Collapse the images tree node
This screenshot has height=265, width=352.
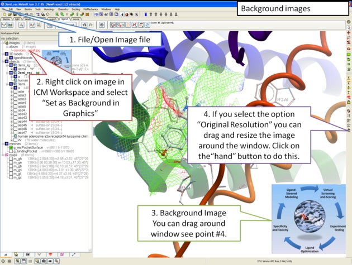click(x=2, y=42)
